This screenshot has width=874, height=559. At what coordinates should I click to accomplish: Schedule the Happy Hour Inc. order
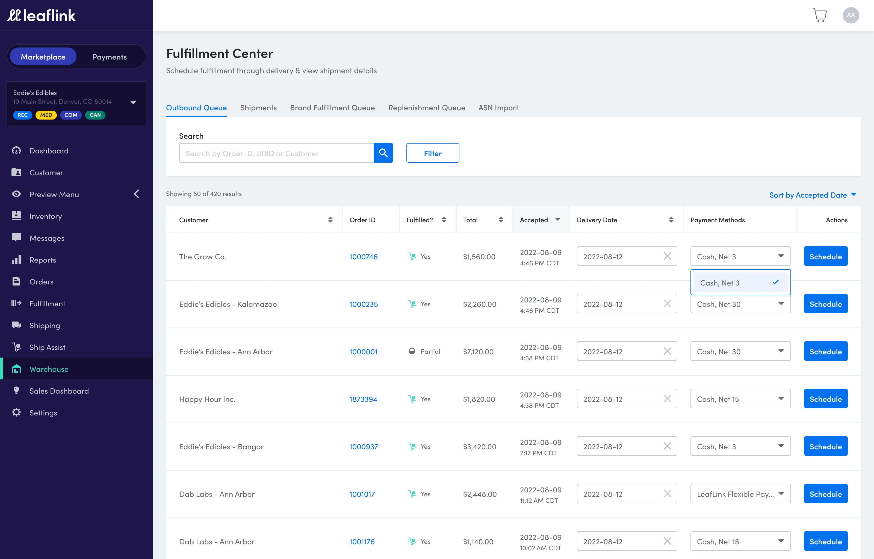(825, 399)
